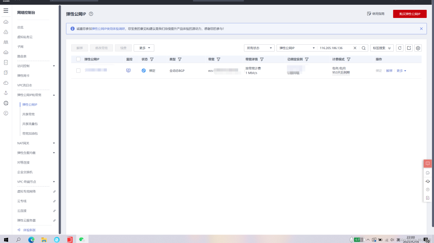Open 虚拟私有云 in the sidebar
The height and width of the screenshot is (243, 434).
pyautogui.click(x=25, y=37)
